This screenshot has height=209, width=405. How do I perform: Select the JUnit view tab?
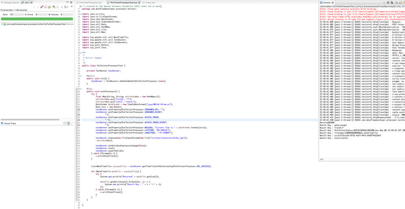(x=25, y=2)
